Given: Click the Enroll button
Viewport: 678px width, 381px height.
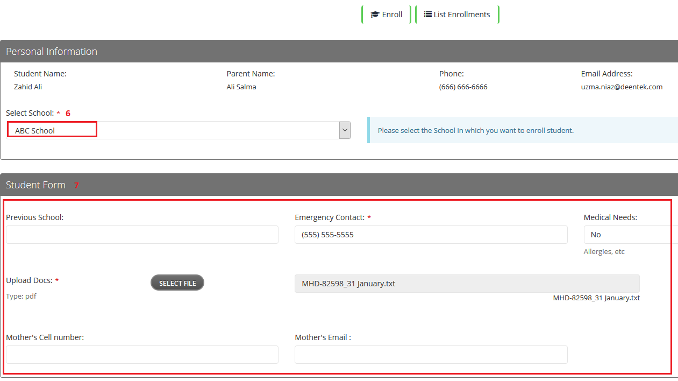Looking at the screenshot, I should (387, 15).
